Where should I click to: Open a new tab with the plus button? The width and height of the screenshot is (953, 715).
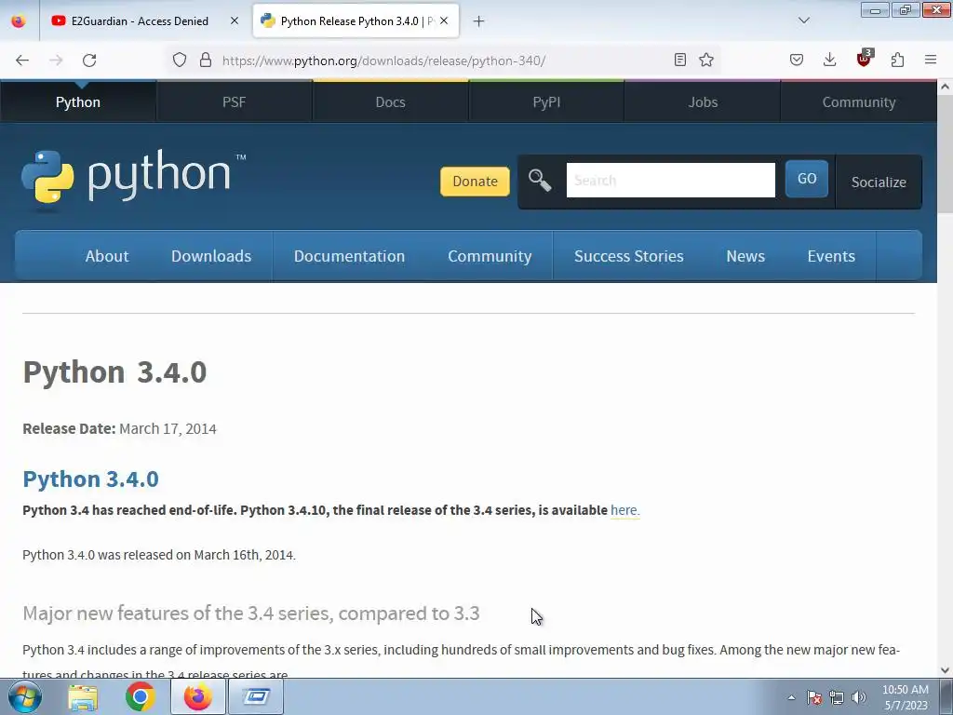[479, 21]
